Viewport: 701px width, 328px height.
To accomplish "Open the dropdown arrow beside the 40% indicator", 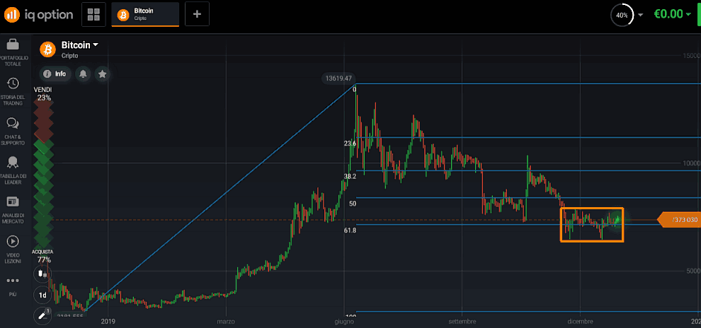I will [x=641, y=15].
